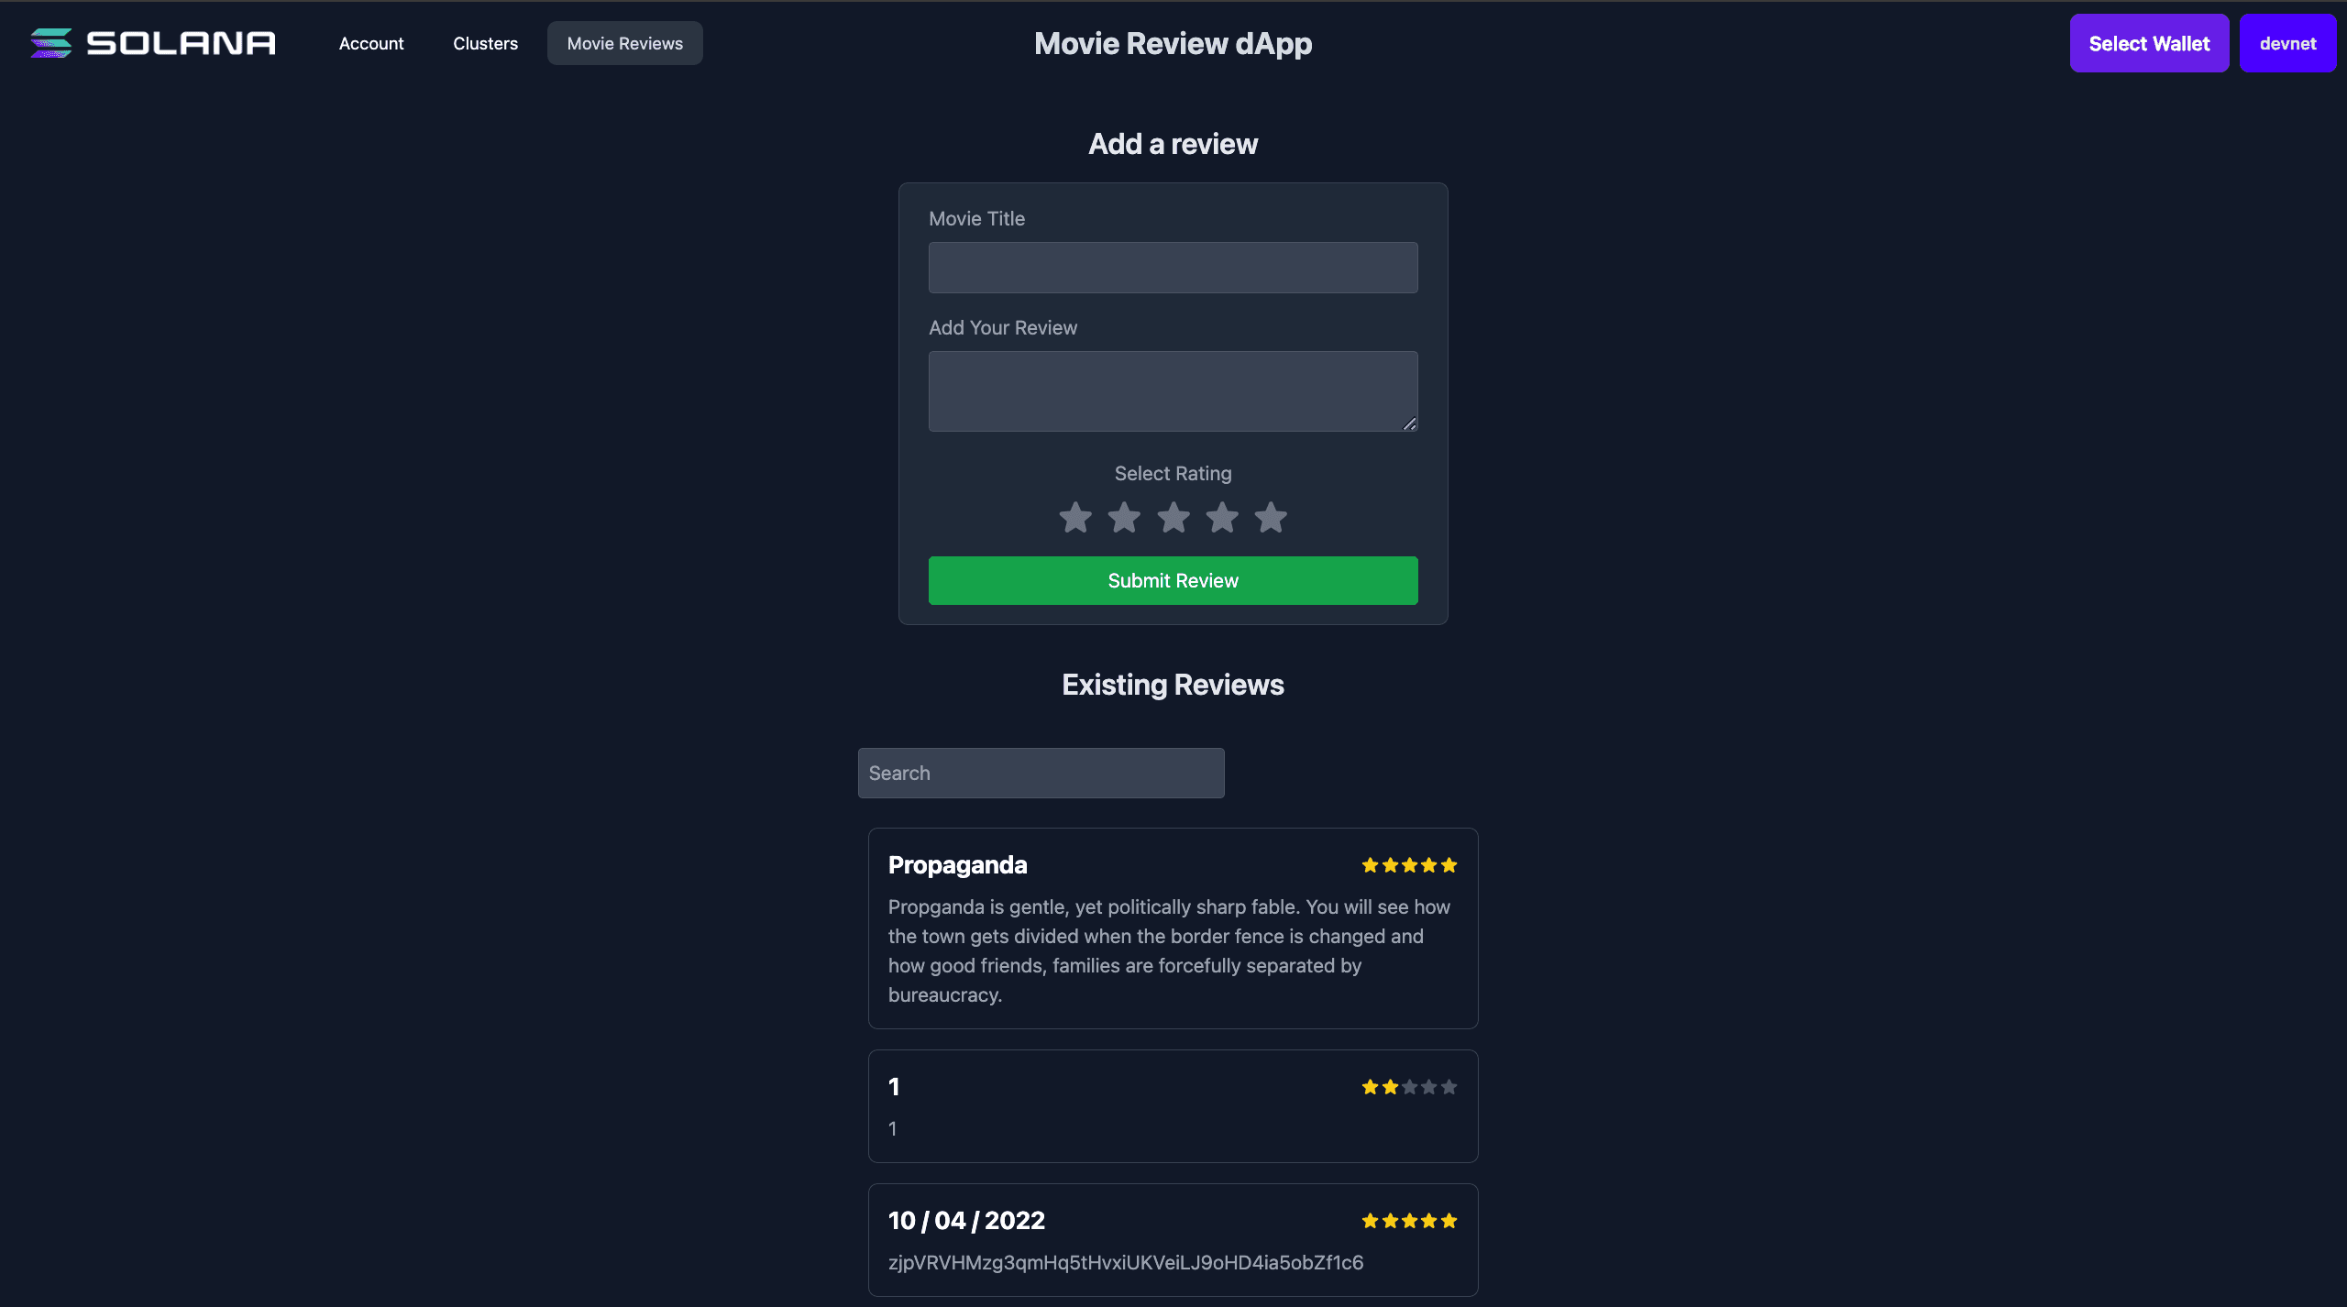Click the Submit Review button
The height and width of the screenshot is (1307, 2347).
pyautogui.click(x=1173, y=579)
